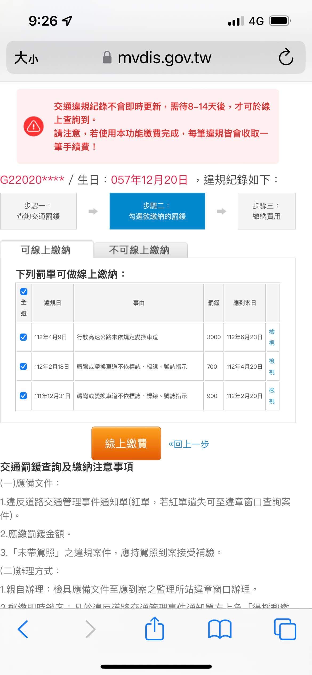Tap the Safari reload page icon

286,57
